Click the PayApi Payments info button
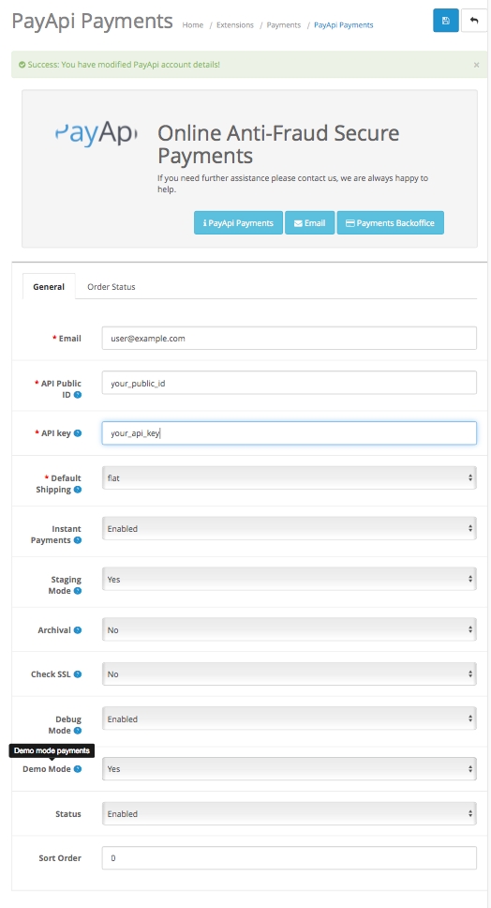The width and height of the screenshot is (491, 908). (238, 223)
